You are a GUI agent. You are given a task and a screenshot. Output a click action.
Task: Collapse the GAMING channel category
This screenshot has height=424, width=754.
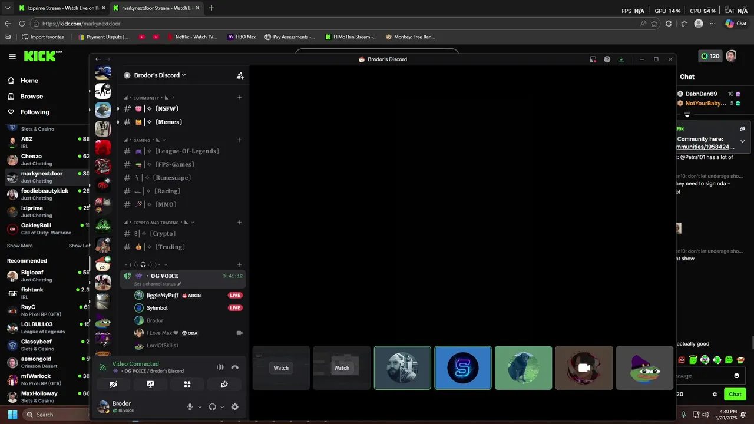[x=145, y=140]
